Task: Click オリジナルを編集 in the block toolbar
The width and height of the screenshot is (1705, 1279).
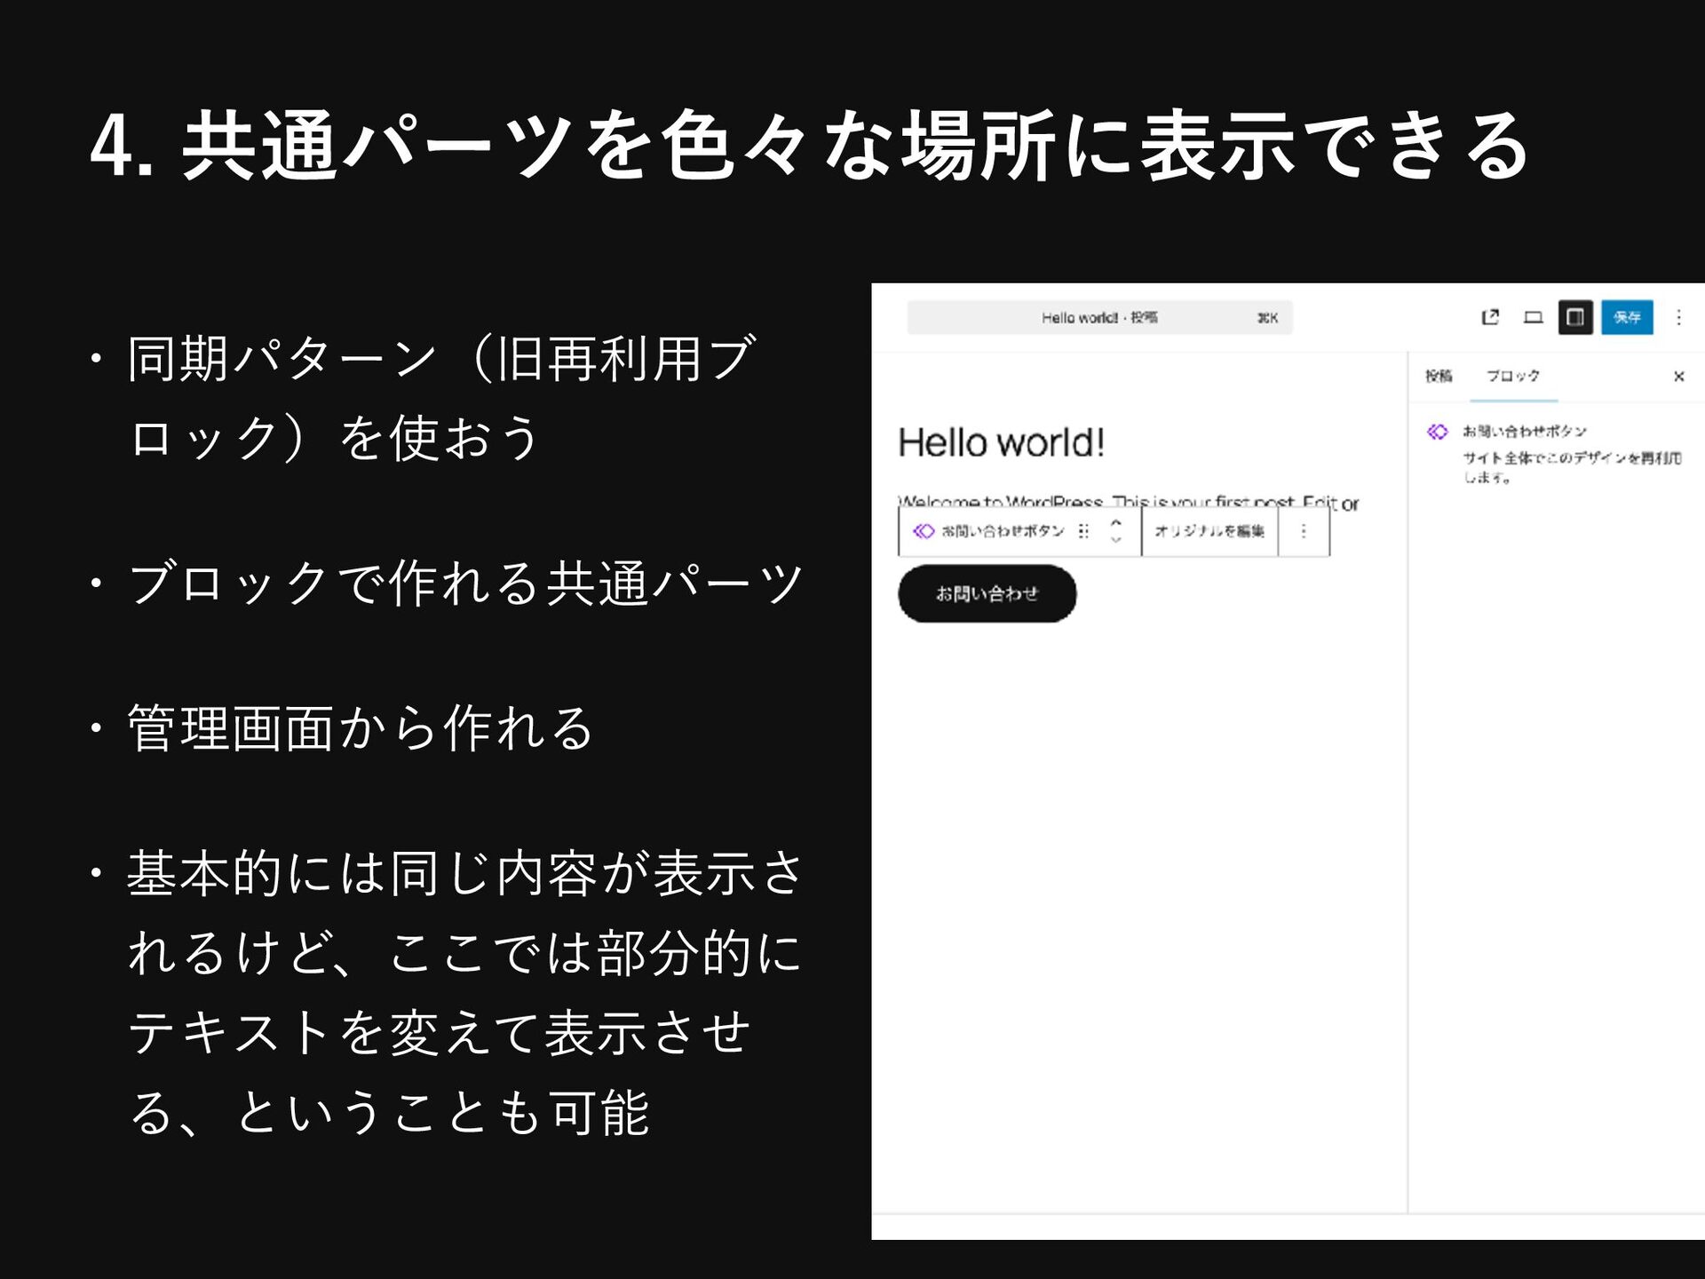Action: [1209, 531]
